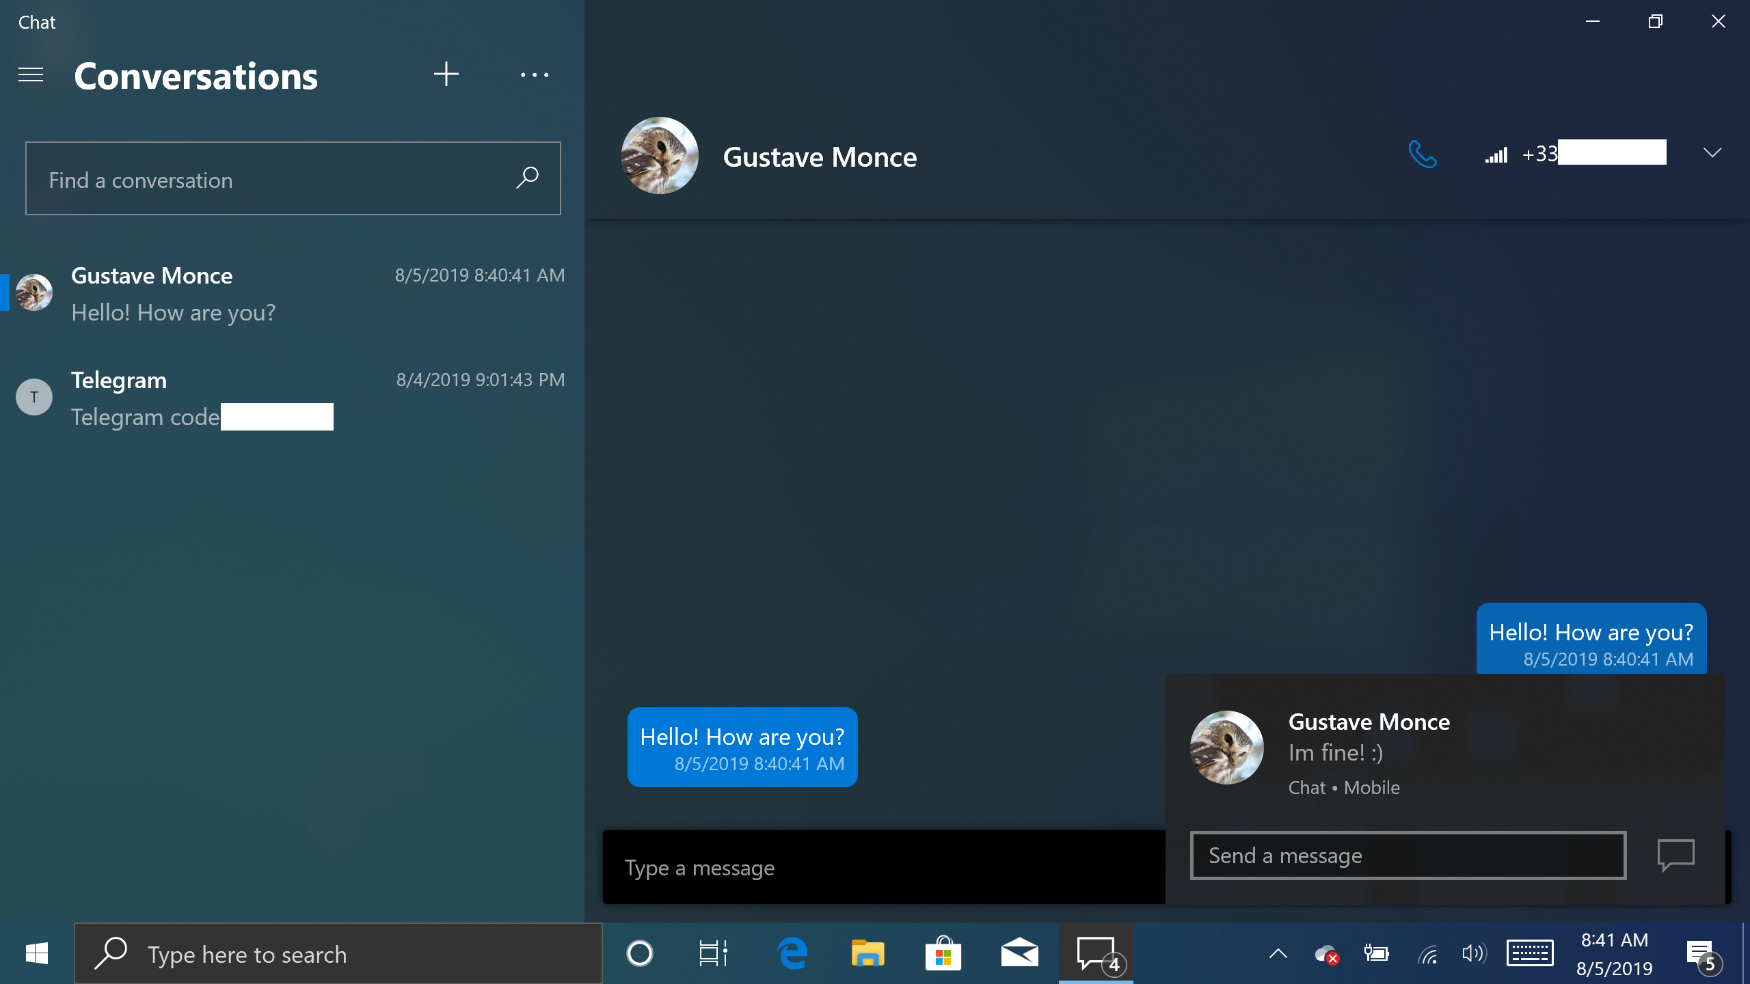The height and width of the screenshot is (984, 1750).
Task: Click the Send a message reply box
Action: (1407, 856)
